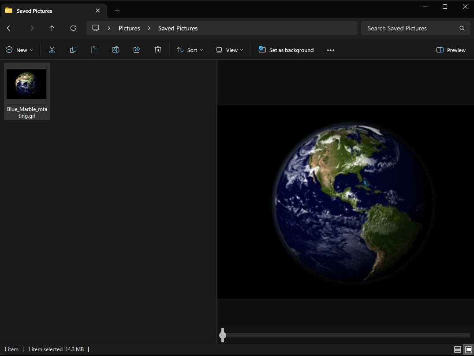
Task: Click the Delete trash icon
Action: pos(158,50)
